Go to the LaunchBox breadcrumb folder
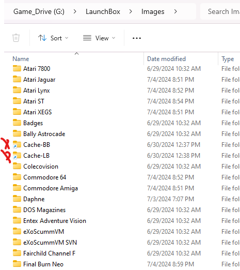 tap(103, 11)
